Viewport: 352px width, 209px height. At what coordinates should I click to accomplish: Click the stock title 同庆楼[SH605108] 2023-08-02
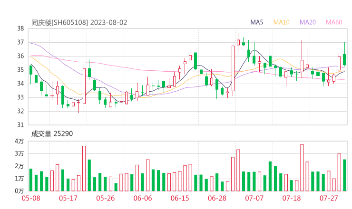tap(79, 22)
